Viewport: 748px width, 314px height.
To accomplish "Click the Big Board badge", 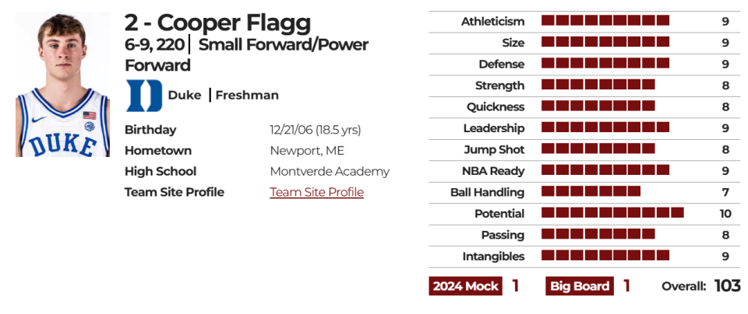I will [580, 286].
